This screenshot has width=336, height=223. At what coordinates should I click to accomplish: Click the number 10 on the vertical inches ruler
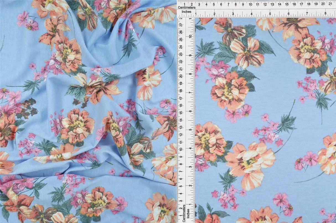click(191, 37)
